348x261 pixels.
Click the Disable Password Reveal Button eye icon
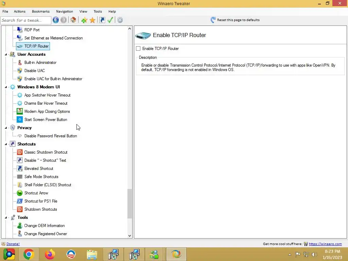click(x=20, y=136)
